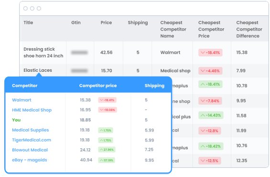270x177 pixels.
Task: Sort by the Price column header
Action: point(106,22)
